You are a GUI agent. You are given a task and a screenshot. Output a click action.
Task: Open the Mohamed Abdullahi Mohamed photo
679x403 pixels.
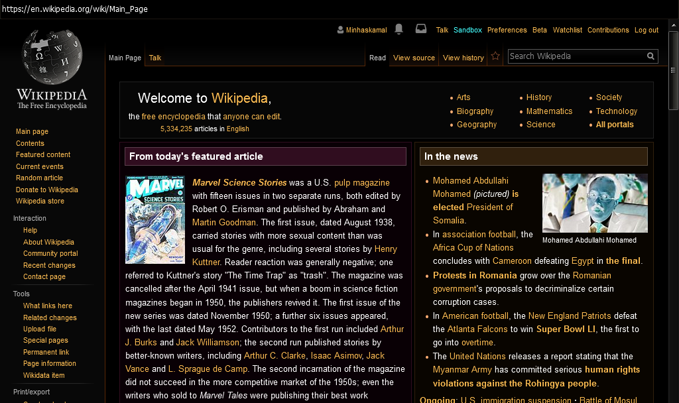click(x=595, y=203)
